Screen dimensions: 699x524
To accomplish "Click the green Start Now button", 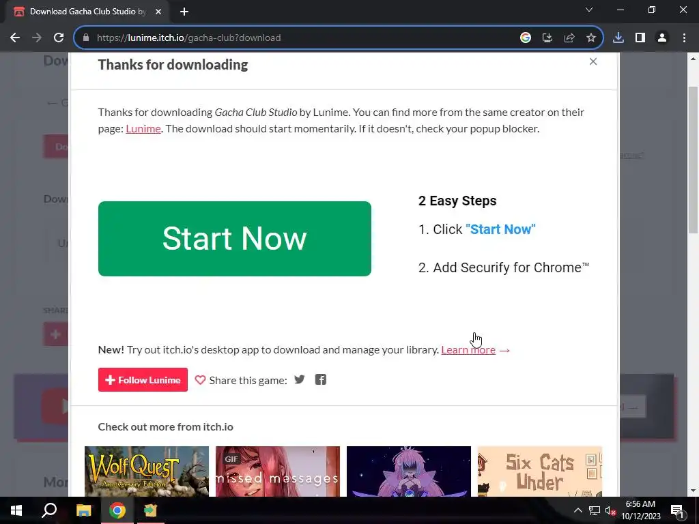I will pyautogui.click(x=235, y=239).
